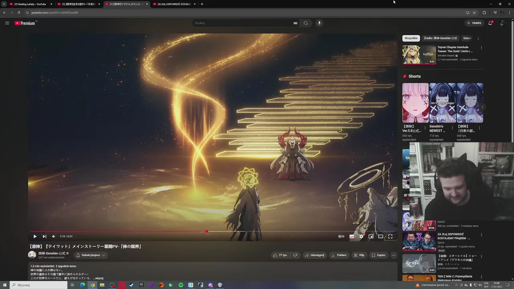Mute the video volume speaker icon

point(53,236)
